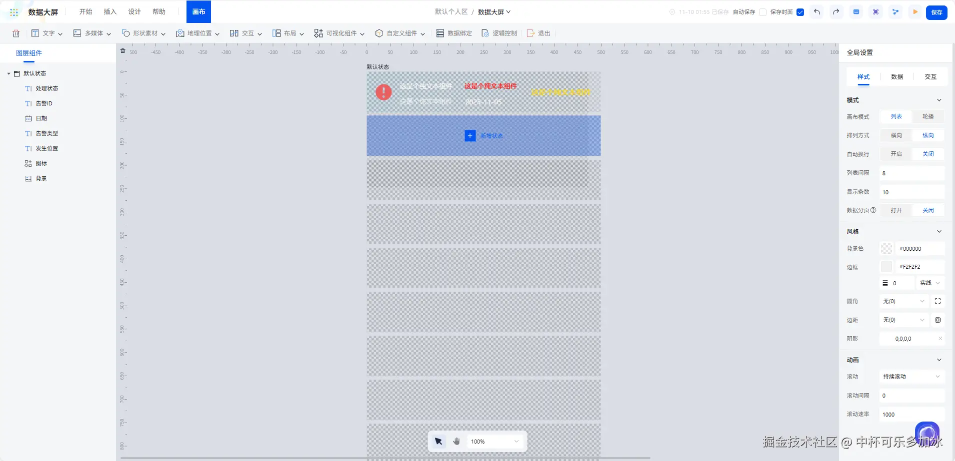This screenshot has height=461, width=955.
Task: Set 排列方式 to 横向
Action: tap(896, 135)
